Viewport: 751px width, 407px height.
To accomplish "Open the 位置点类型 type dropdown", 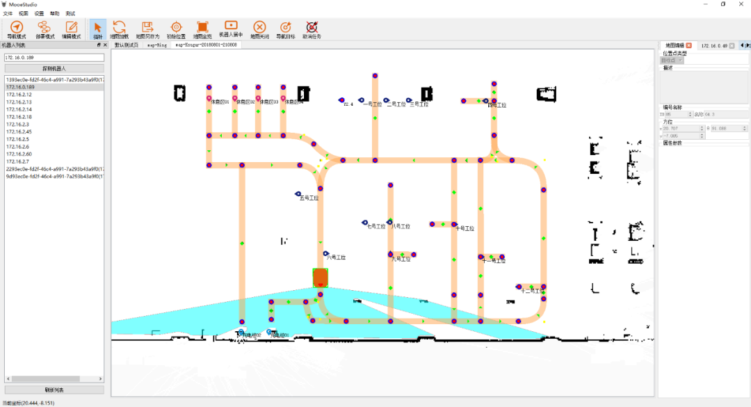I will tap(672, 61).
